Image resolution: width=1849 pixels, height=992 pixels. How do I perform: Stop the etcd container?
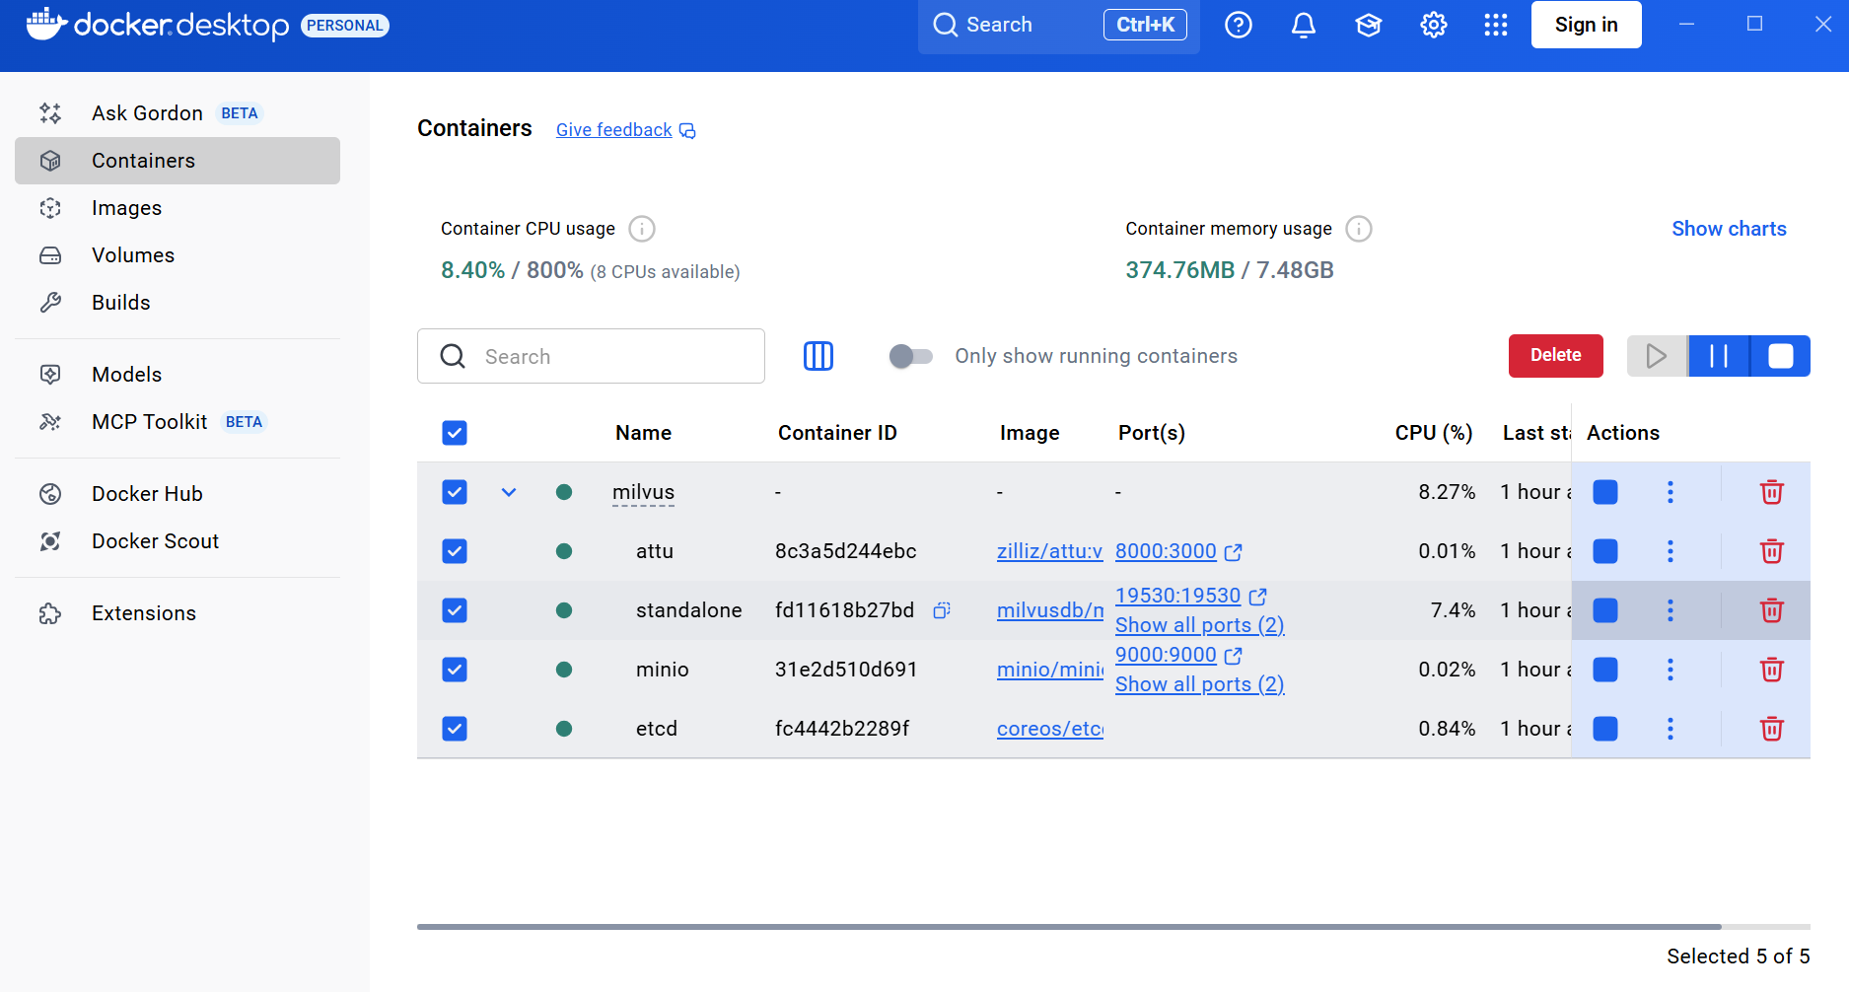coord(1605,729)
